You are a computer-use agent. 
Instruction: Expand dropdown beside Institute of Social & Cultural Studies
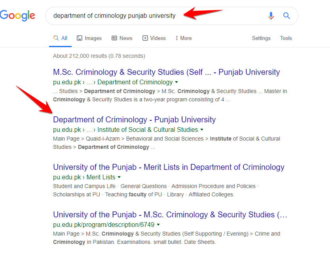202,130
